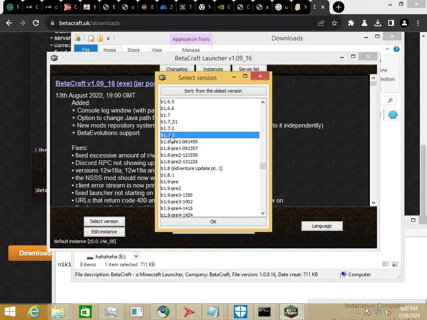Image resolution: width=427 pixels, height=320 pixels.
Task: Click version list scroll up arrow
Action: (263, 102)
